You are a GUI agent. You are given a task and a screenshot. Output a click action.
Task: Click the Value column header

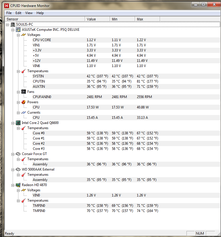[x=97, y=19]
